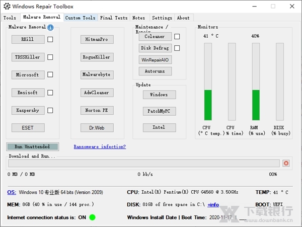This screenshot has width=302, height=227.
Task: Switch to the Tools tab
Action: pyautogui.click(x=10, y=18)
